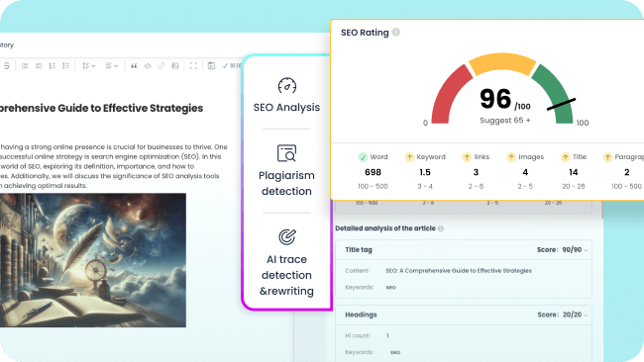Toggle strikethrough formatting in editor toolbar
Image resolution: width=644 pixels, height=362 pixels.
(7, 65)
